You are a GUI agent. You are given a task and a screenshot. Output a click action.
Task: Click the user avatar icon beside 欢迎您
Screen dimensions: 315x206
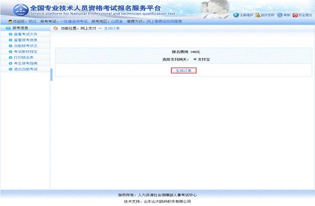pyautogui.click(x=10, y=22)
